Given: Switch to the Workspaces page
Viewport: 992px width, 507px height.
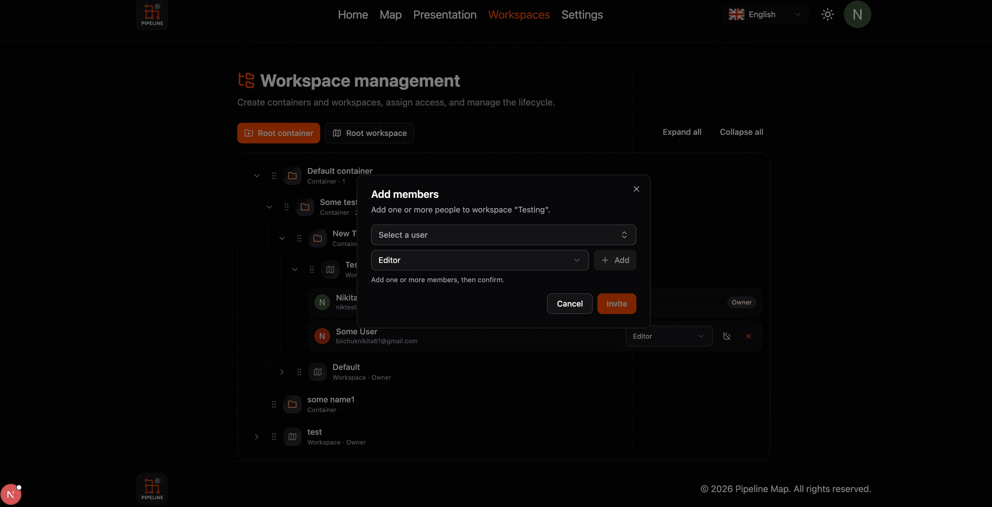Looking at the screenshot, I should tap(519, 15).
